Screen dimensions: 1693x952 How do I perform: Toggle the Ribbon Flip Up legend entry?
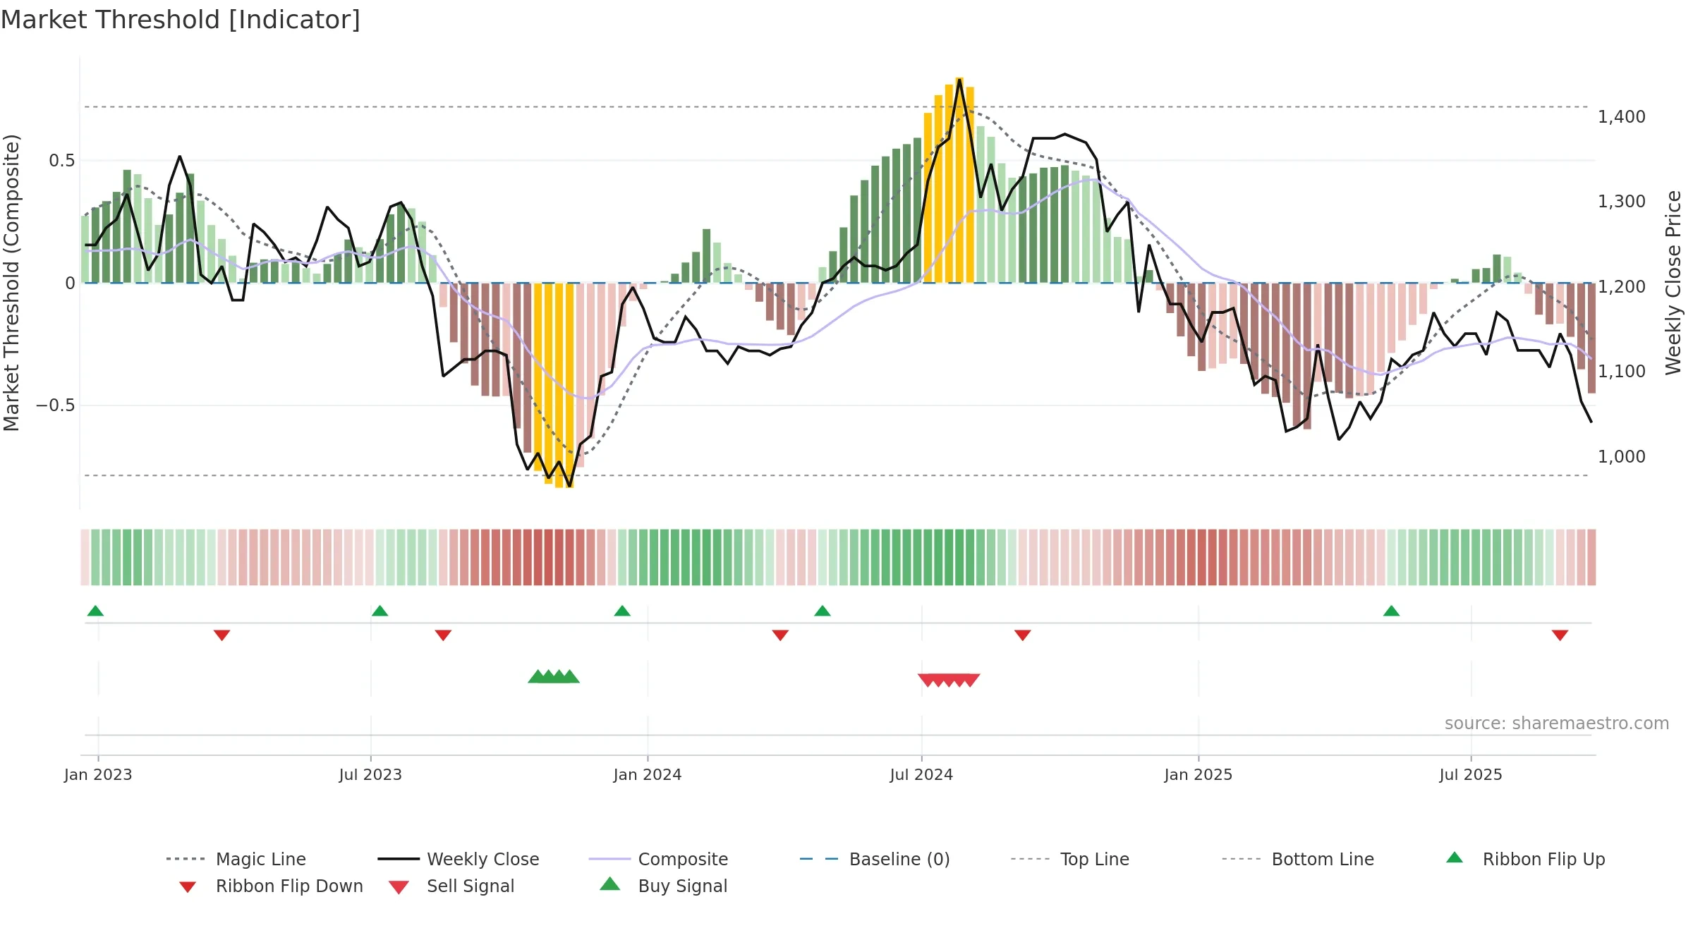coord(1525,859)
